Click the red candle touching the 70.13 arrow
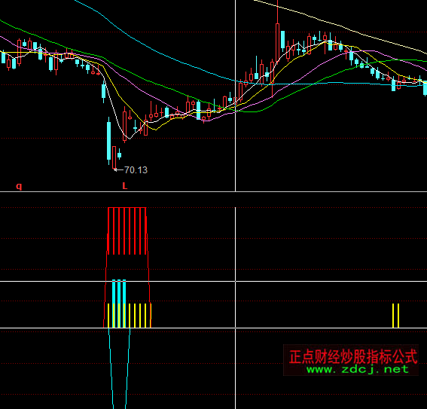Viewport: 427px width, 409px height. point(114,157)
